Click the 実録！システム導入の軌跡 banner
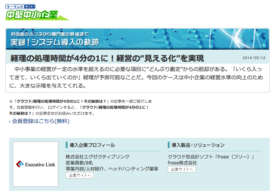Viewport: 275px width, 195px height. (55, 42)
